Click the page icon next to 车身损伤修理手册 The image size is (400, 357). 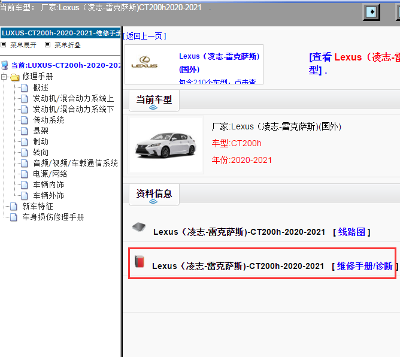pos(14,217)
